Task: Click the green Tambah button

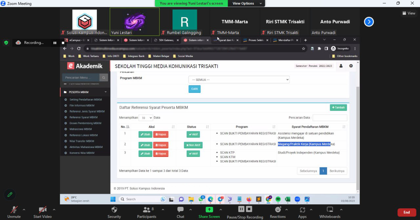Action: click(338, 107)
